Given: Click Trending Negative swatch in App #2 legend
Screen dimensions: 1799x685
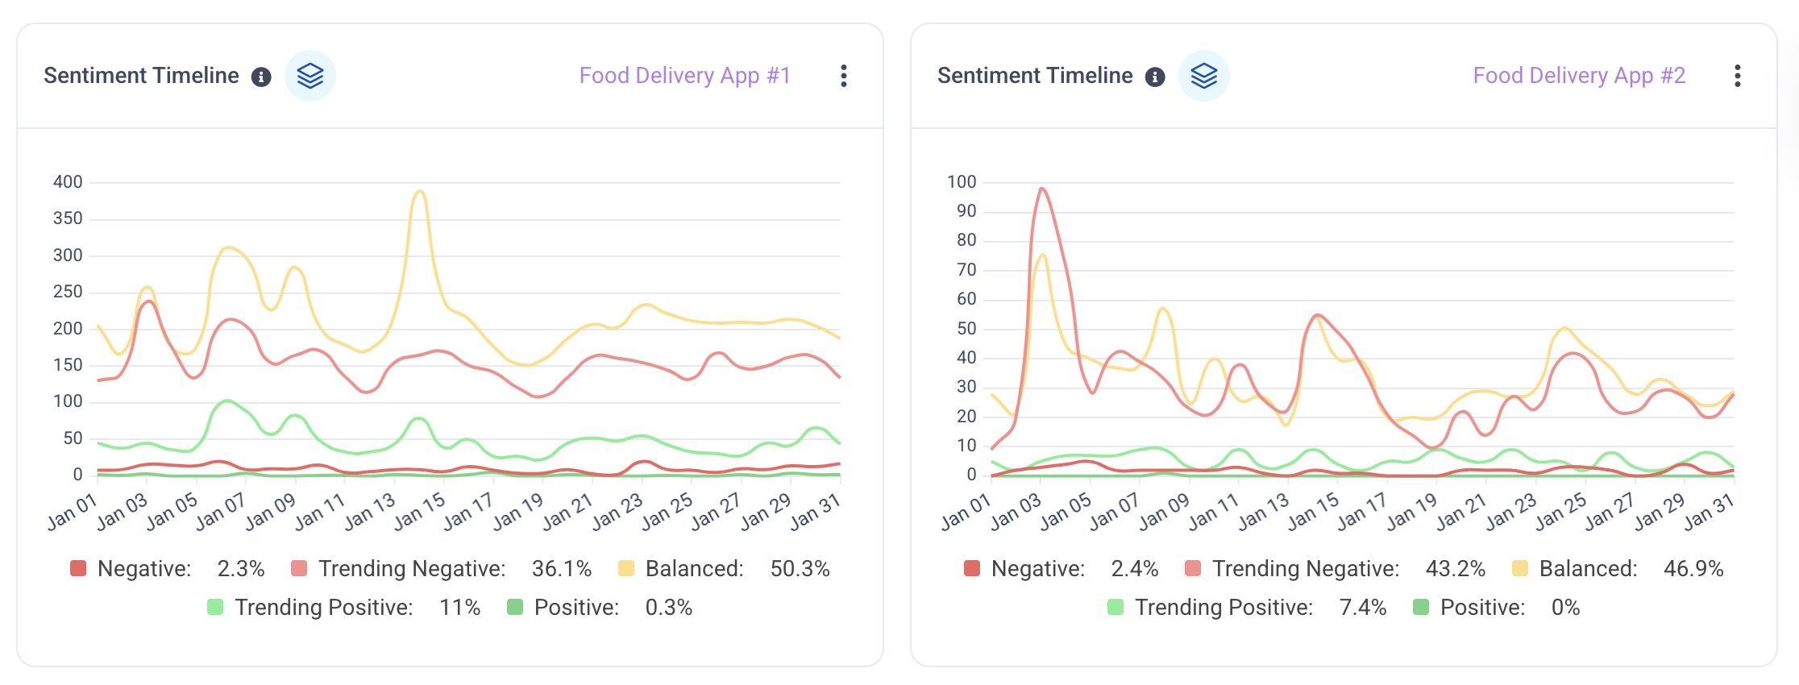Looking at the screenshot, I should pyautogui.click(x=1193, y=569).
